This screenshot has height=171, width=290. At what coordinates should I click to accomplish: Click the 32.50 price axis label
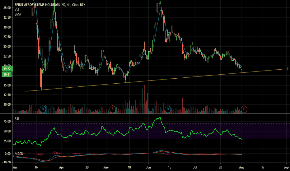(x=7, y=17)
